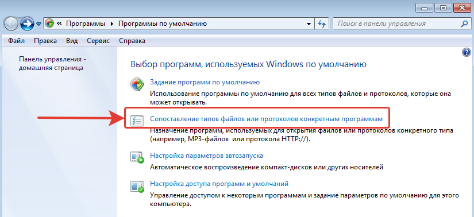474x217 pixels.
Task: Select Программы по умолчанию breadcrumb
Action: coord(163,24)
